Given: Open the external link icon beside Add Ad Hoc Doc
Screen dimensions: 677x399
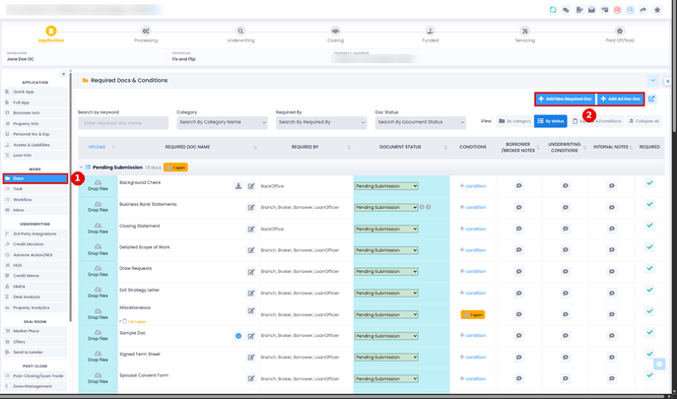Looking at the screenshot, I should [x=652, y=99].
